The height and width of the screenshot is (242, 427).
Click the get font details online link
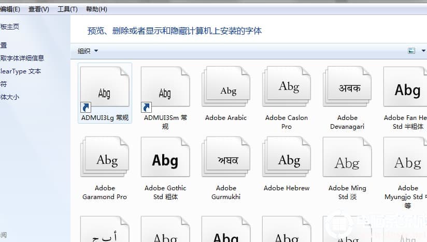pos(22,58)
